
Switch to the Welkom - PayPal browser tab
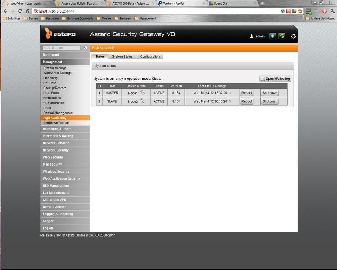click(x=182, y=4)
